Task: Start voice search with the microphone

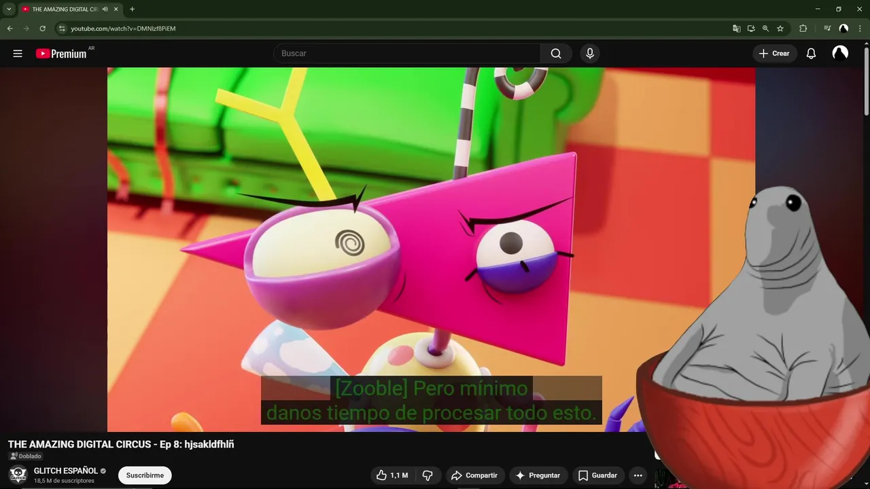Action: (590, 54)
